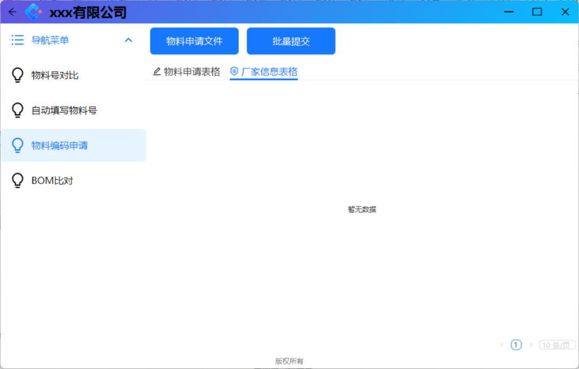The image size is (579, 369).
Task: Click the xxx有限公司 window title
Action: 88,12
